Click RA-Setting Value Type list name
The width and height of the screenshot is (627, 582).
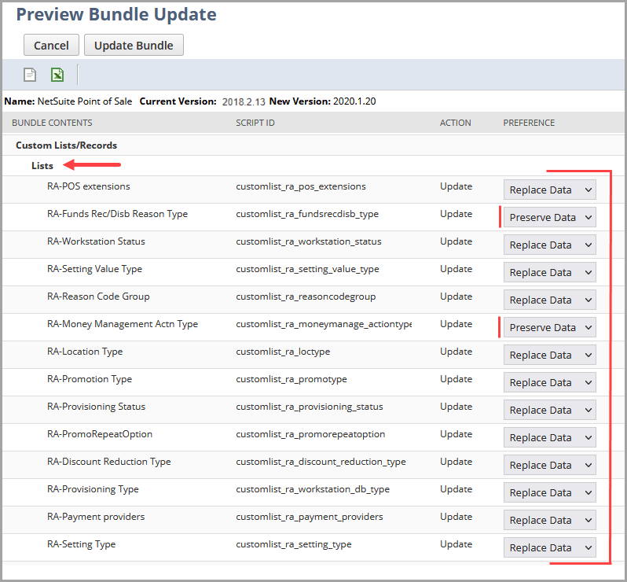click(94, 269)
